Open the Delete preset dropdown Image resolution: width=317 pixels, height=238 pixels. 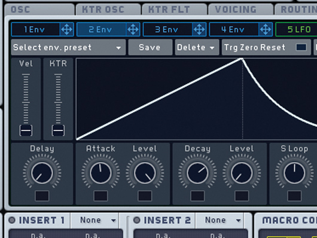(197, 47)
